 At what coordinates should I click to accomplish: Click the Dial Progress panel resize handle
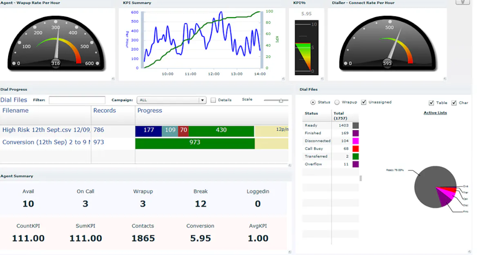(290, 165)
